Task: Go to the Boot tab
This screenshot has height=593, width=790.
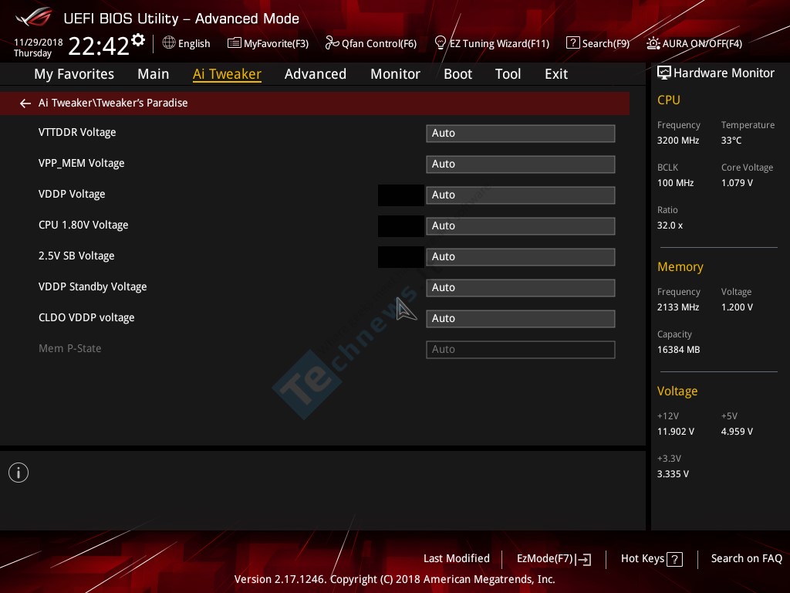Action: [457, 74]
